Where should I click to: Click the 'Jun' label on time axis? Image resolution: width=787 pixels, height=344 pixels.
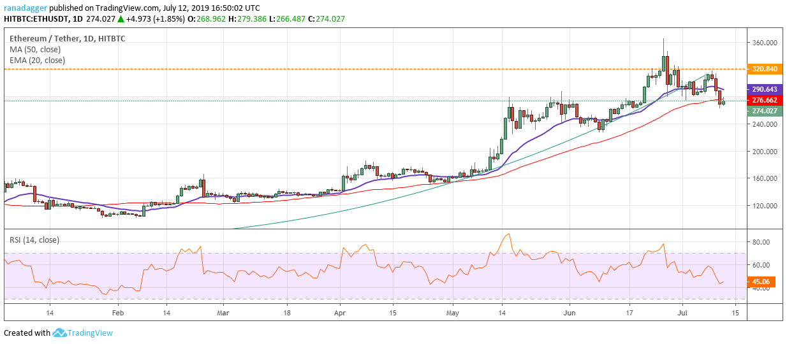(x=570, y=313)
